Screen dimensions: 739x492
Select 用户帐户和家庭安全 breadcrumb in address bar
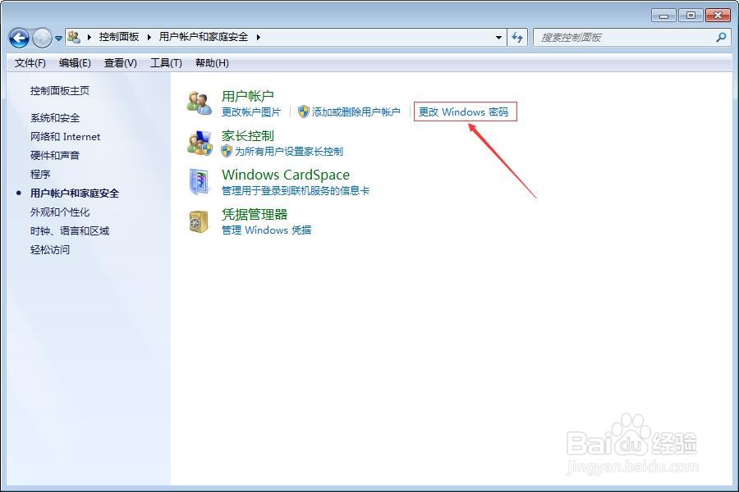point(203,37)
